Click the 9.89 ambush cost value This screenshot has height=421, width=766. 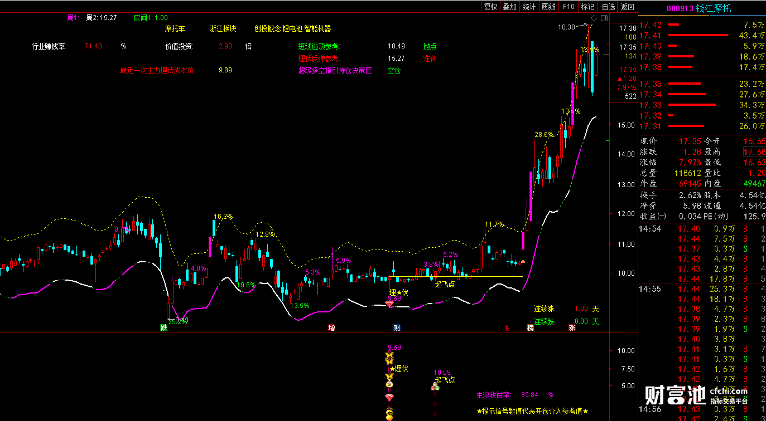[x=225, y=70]
